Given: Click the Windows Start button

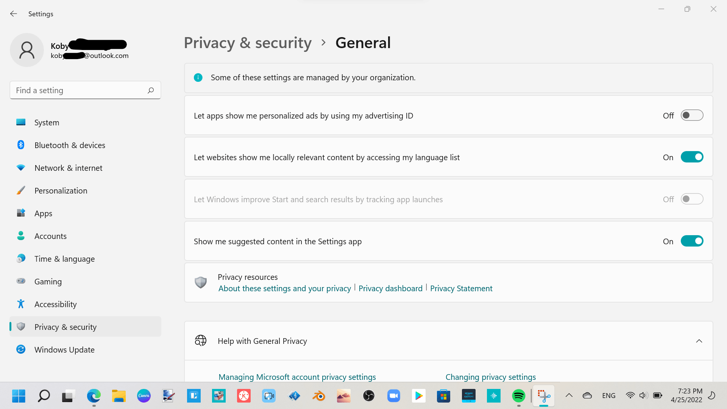Looking at the screenshot, I should (19, 396).
